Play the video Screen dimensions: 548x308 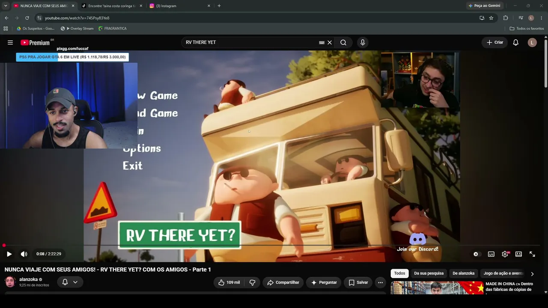click(x=9, y=254)
